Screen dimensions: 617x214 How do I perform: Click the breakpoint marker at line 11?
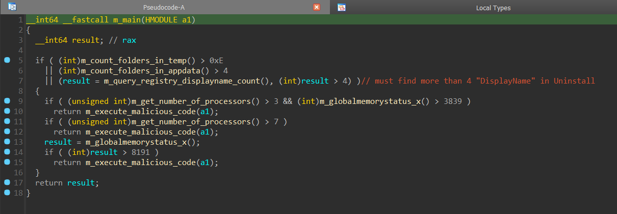[x=7, y=121]
